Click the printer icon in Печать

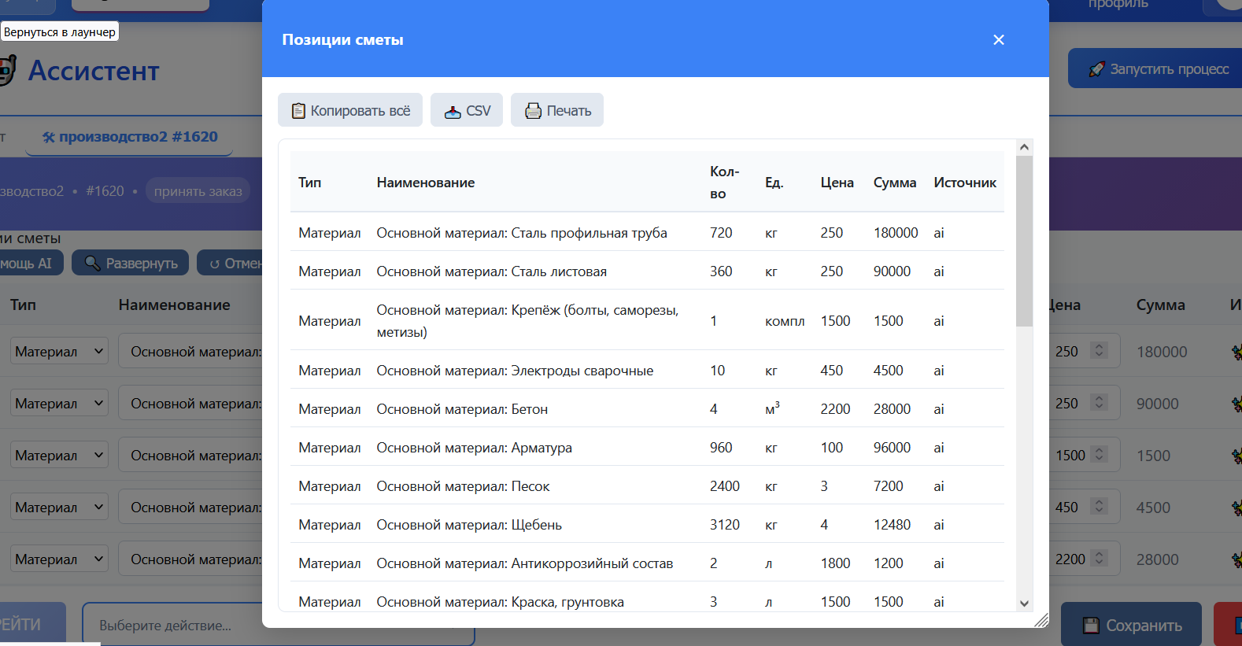click(x=534, y=111)
